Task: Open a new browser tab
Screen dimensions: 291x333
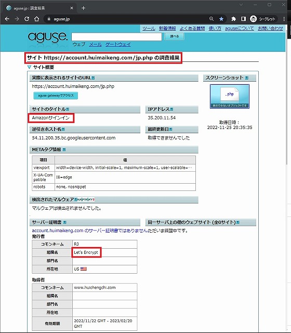Action: pos(83,8)
